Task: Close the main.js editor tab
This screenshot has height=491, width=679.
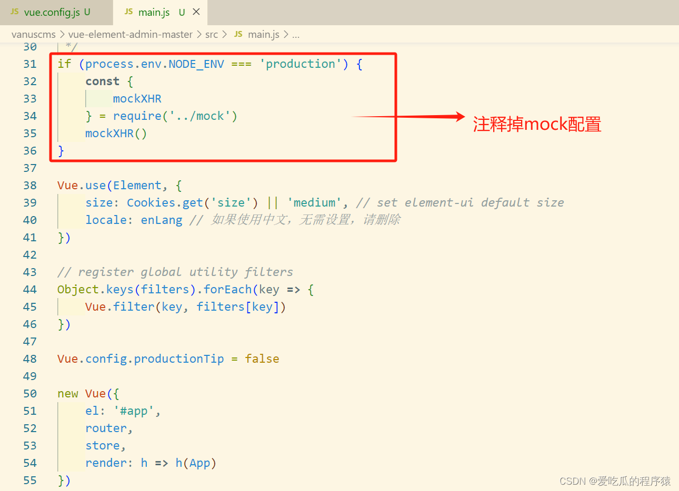Action: coord(196,12)
